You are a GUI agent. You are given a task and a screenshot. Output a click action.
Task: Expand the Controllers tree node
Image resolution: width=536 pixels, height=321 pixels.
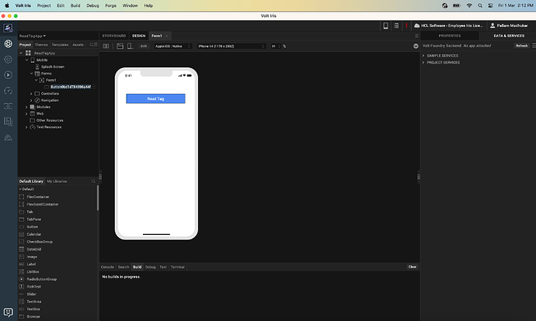pyautogui.click(x=31, y=94)
